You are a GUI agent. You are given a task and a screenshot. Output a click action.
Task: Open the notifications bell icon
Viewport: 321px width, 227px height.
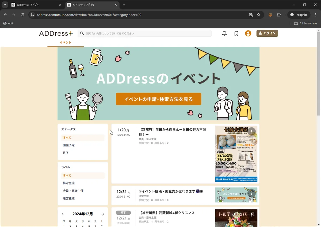click(x=224, y=33)
